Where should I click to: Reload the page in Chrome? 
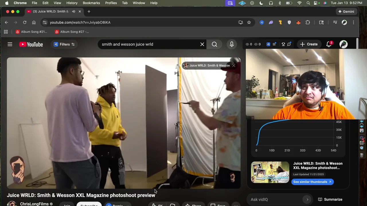[25, 22]
